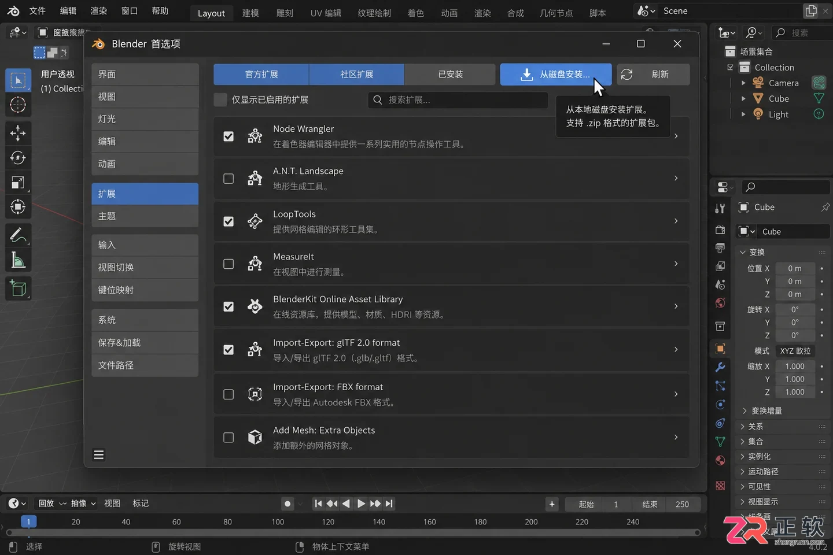833x555 pixels.
Task: Select the Measure ruler tool
Action: (x=18, y=261)
